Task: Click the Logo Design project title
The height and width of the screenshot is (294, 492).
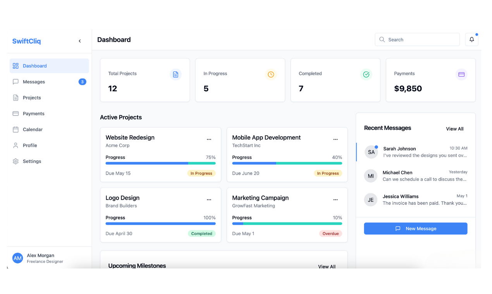Action: pos(122,198)
